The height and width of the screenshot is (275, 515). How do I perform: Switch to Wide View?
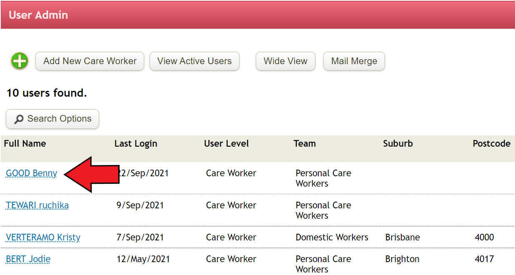(x=285, y=61)
